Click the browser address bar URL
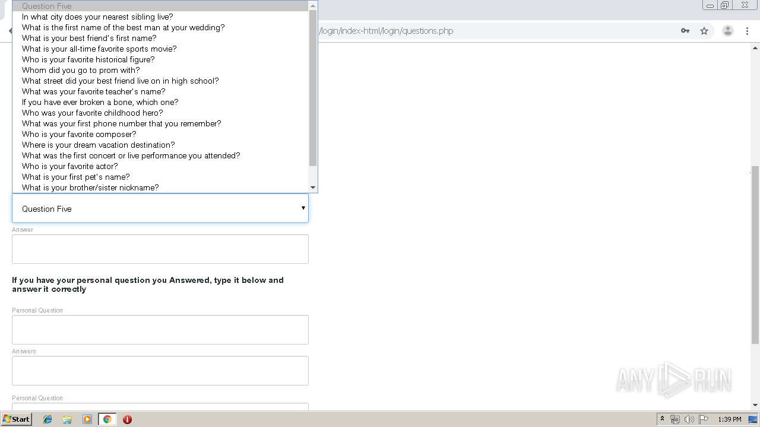 (386, 31)
